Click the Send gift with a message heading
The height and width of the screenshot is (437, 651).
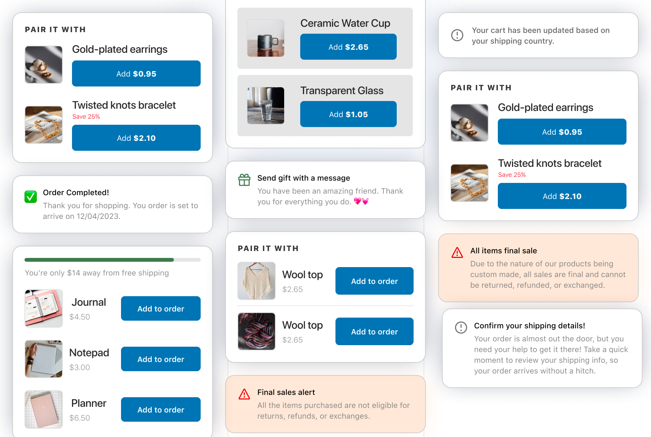click(x=304, y=178)
